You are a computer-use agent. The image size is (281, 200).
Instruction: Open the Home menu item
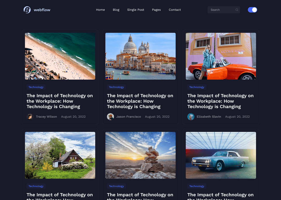pos(100,10)
